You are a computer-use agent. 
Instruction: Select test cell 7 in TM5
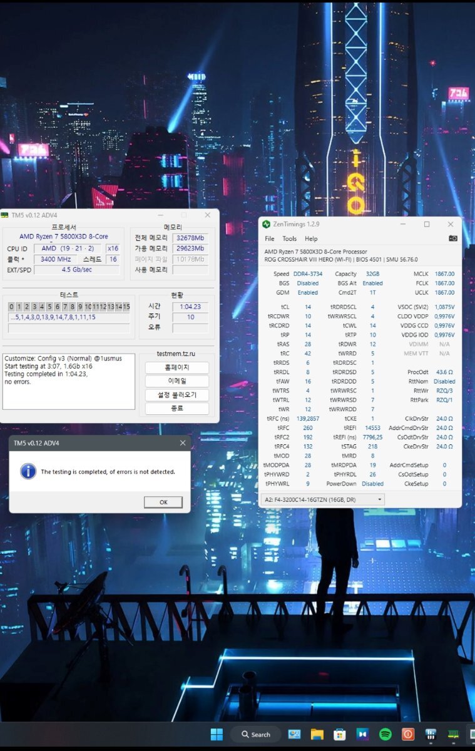(65, 307)
